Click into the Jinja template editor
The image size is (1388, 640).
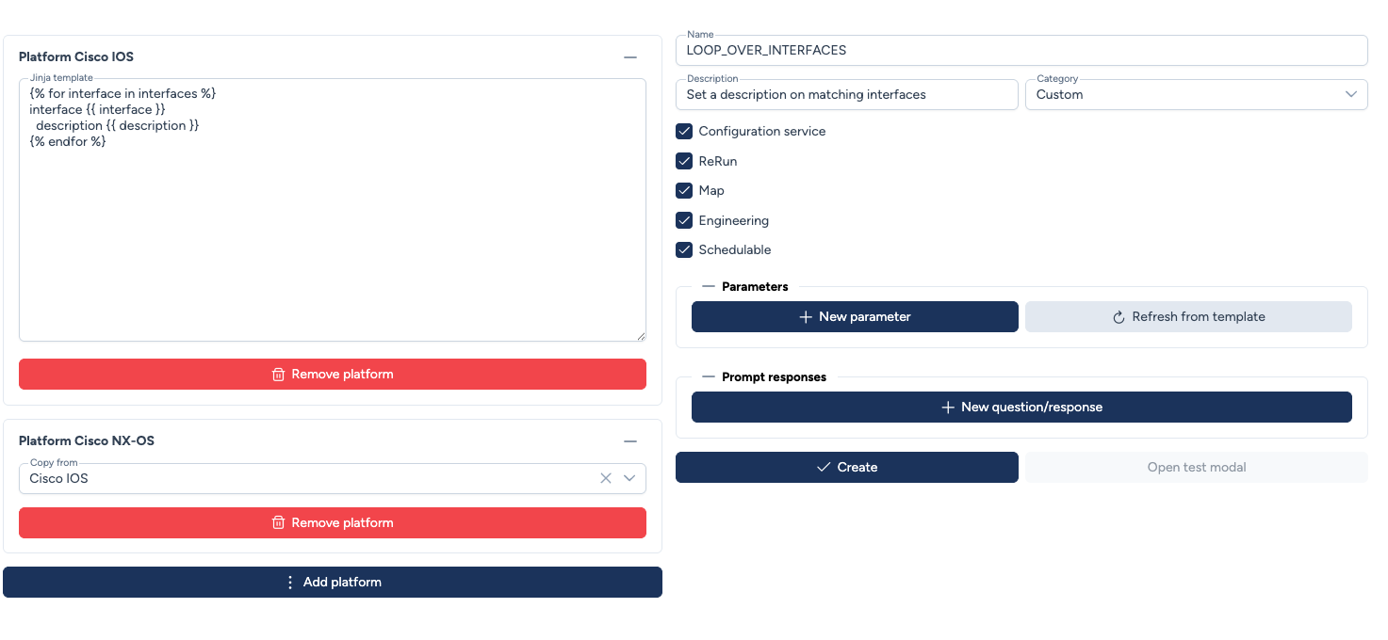click(x=332, y=235)
